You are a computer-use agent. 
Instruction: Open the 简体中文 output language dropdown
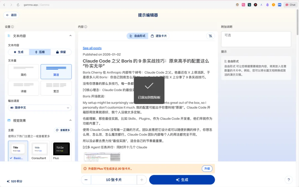40,108
